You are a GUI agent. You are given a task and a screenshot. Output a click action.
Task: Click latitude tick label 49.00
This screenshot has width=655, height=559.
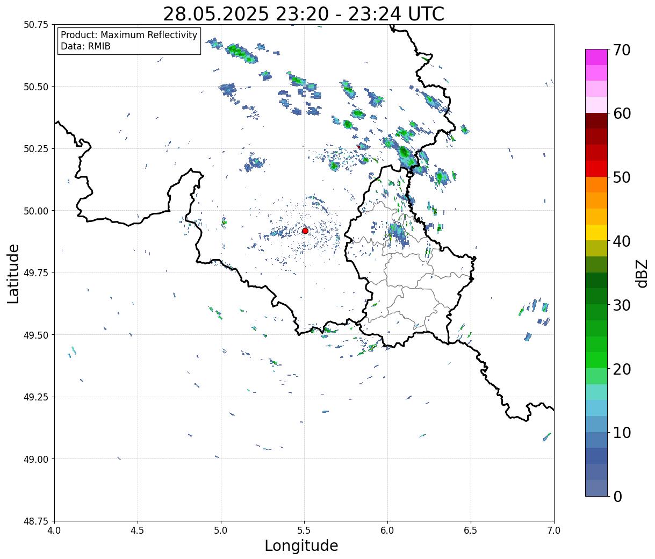click(x=36, y=459)
